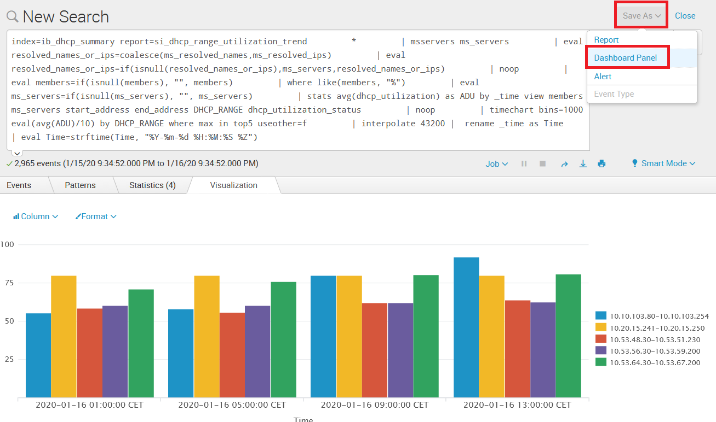Share the search job results
This screenshot has width=716, height=422.
564,163
